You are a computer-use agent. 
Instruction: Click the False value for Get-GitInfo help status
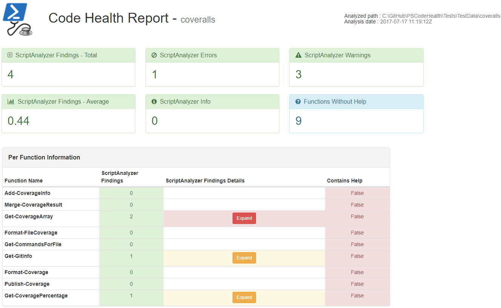tap(357, 256)
